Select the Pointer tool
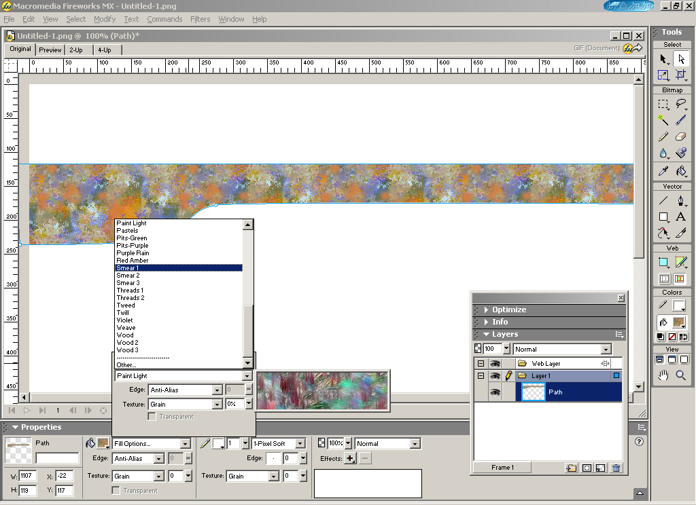696x505 pixels. (x=663, y=59)
